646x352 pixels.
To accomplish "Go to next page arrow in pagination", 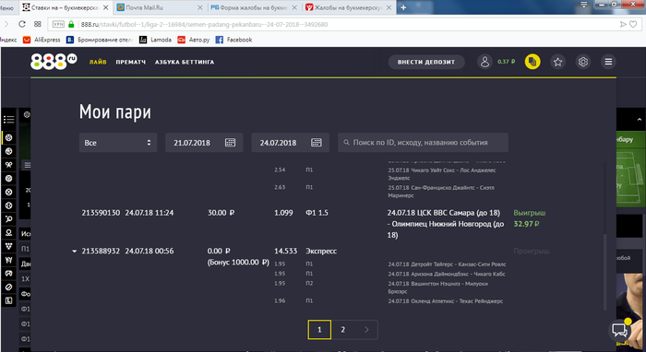I will [x=366, y=329].
